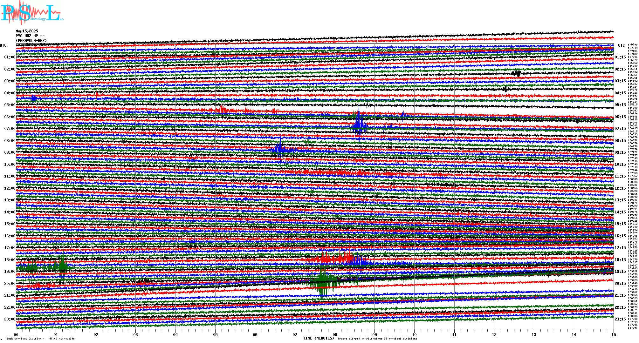Click the '18:00' hour label on left
The height and width of the screenshot is (343, 639).
click(10, 260)
